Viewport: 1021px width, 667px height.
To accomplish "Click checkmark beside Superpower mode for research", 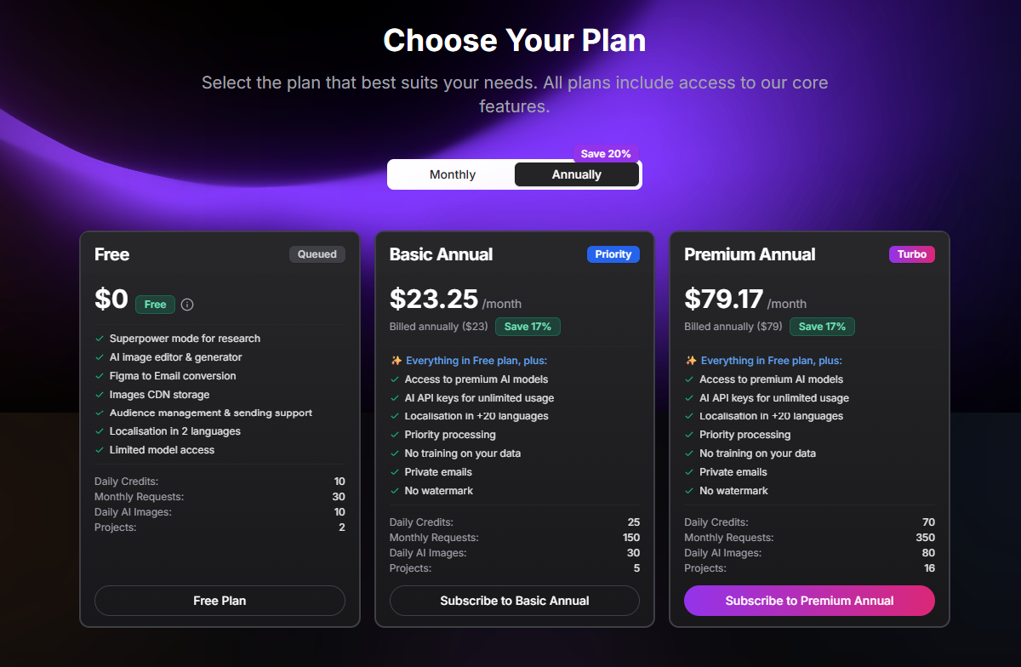I will 100,339.
